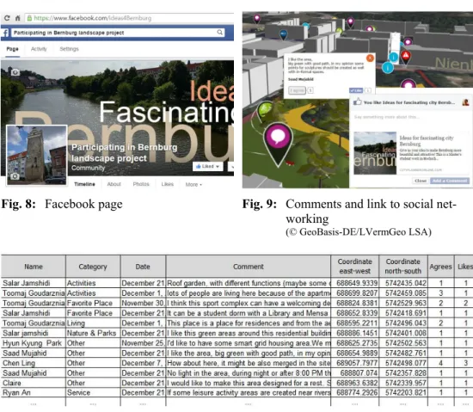Click the Date column header

point(143,267)
